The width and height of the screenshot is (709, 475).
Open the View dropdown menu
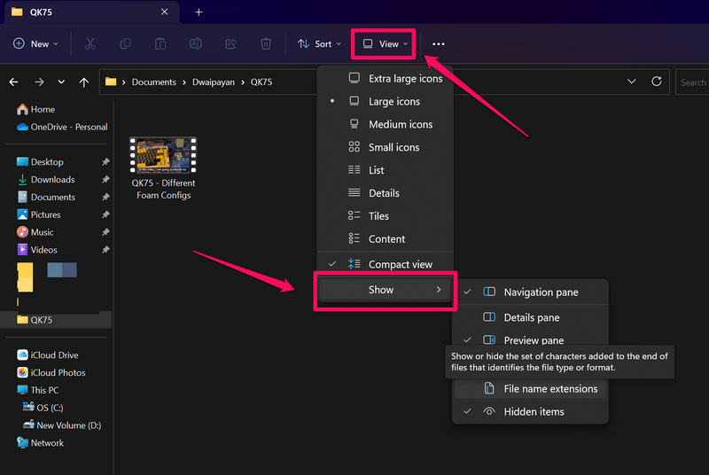(x=386, y=43)
